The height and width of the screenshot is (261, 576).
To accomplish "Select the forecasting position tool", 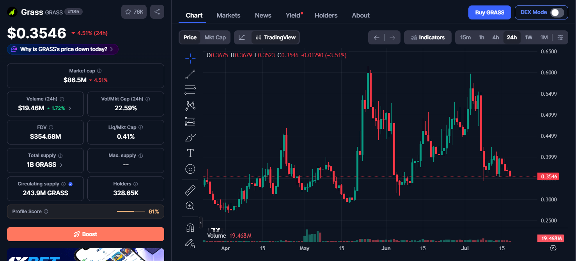I will tap(190, 122).
